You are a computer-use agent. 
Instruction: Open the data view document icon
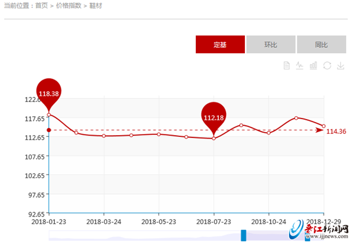(287, 65)
